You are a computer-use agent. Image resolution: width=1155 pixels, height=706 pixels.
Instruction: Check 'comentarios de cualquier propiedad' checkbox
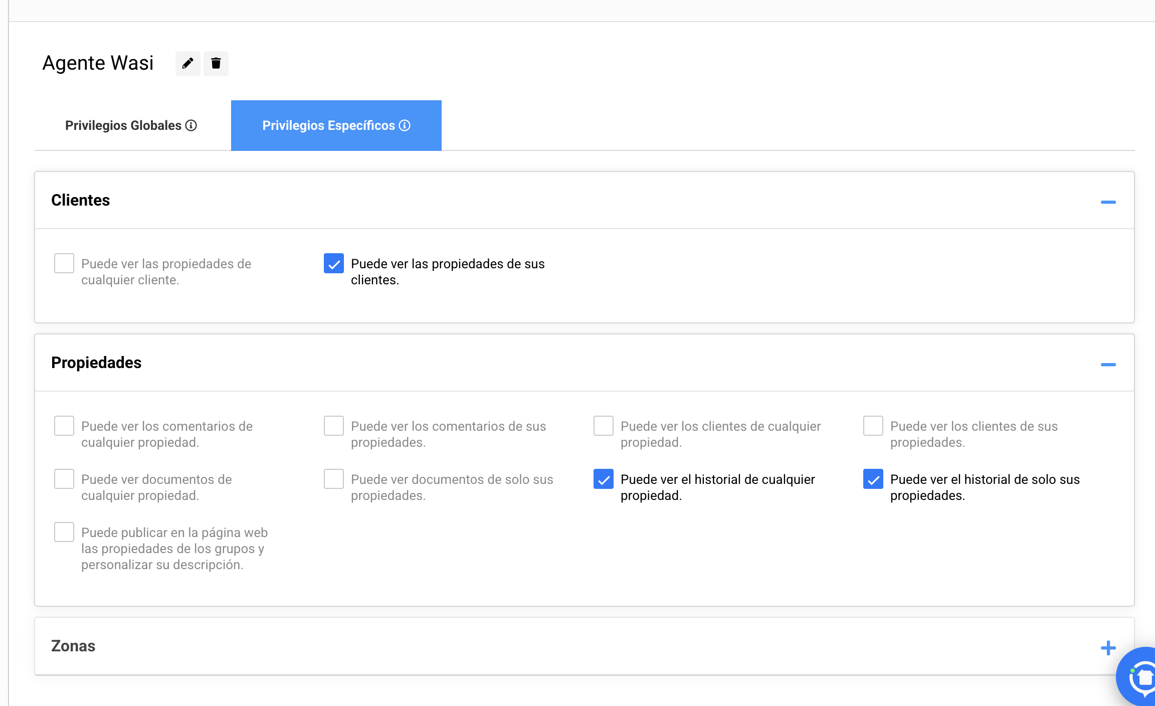coord(64,426)
